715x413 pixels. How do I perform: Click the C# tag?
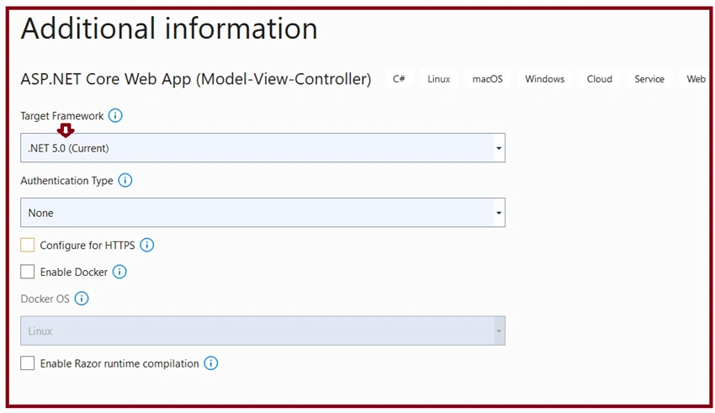pos(399,79)
